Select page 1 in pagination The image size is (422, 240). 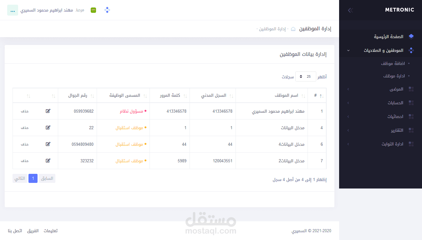click(x=33, y=179)
